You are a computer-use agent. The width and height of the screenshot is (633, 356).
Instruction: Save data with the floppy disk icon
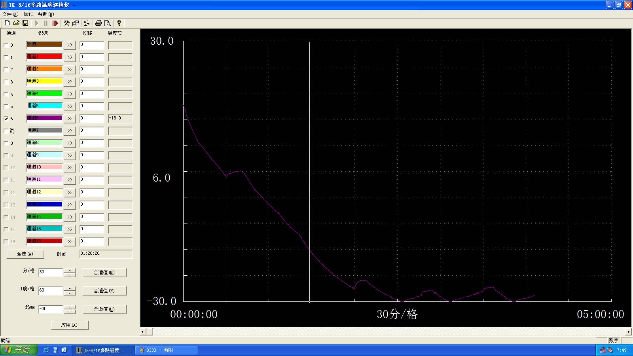tap(25, 23)
